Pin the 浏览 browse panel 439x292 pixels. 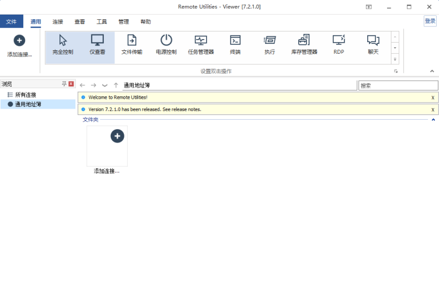coord(64,84)
